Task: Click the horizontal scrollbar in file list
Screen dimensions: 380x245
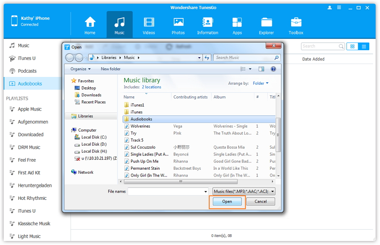Action: coord(180,182)
